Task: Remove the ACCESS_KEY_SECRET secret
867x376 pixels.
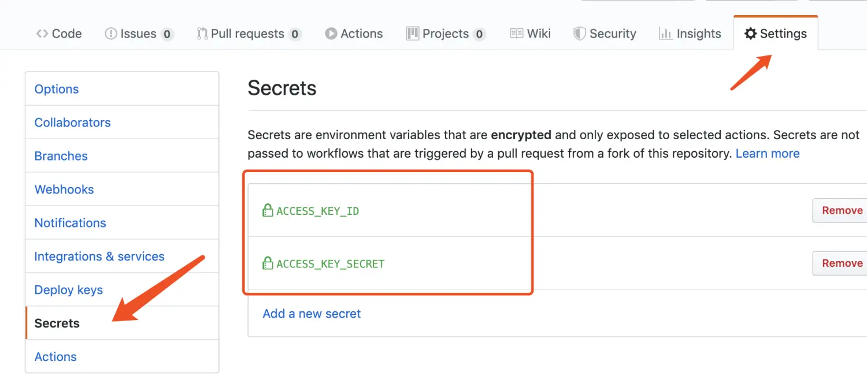Action: [841, 263]
